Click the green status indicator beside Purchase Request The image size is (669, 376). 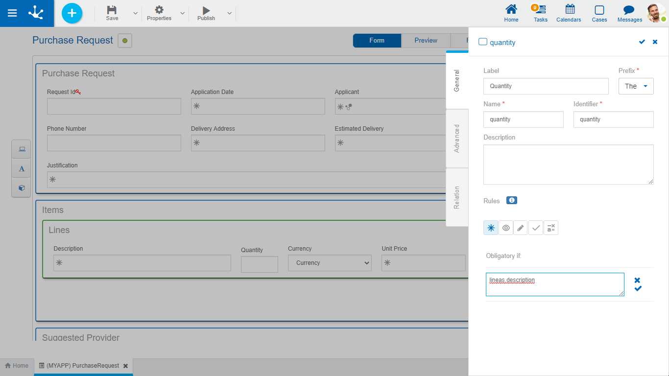pos(125,41)
